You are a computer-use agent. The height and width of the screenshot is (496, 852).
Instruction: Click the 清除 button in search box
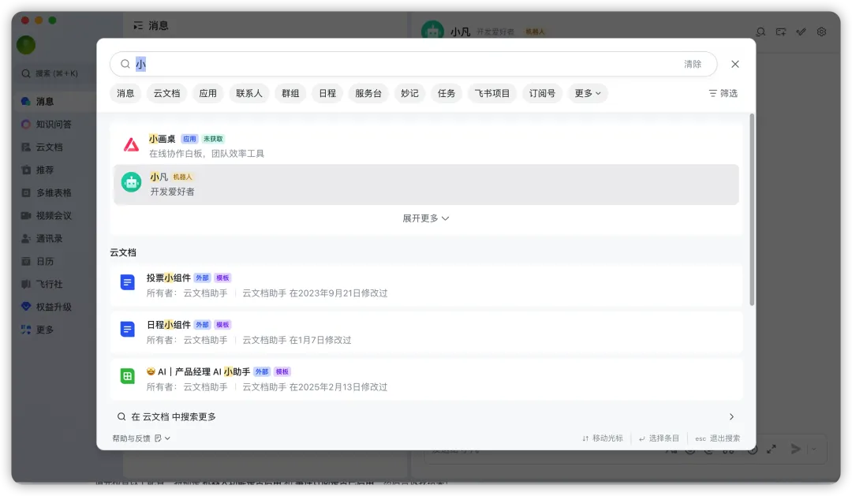(693, 64)
